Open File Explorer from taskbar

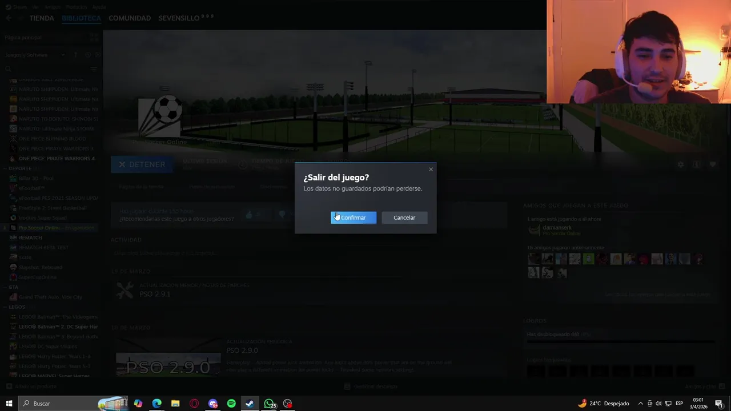(x=175, y=404)
